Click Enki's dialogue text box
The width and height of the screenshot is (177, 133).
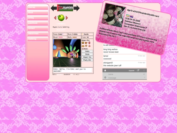(x=72, y=70)
